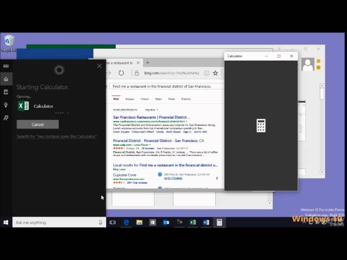The width and height of the screenshot is (347, 260).
Task: Open File Explorer from the taskbar
Action: coord(139,223)
